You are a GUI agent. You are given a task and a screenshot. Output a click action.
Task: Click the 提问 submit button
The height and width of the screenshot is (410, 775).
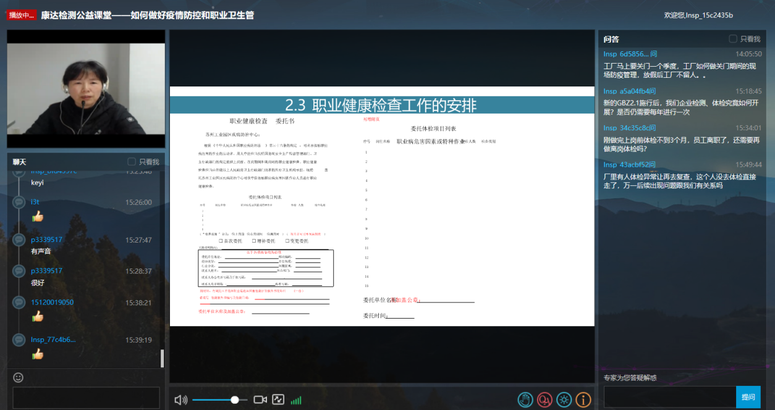(x=748, y=397)
